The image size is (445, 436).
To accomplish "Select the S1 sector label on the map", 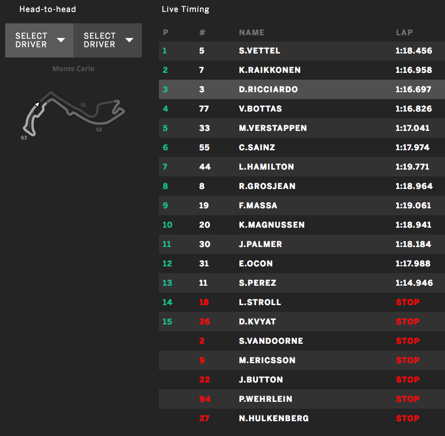I will [x=83, y=105].
